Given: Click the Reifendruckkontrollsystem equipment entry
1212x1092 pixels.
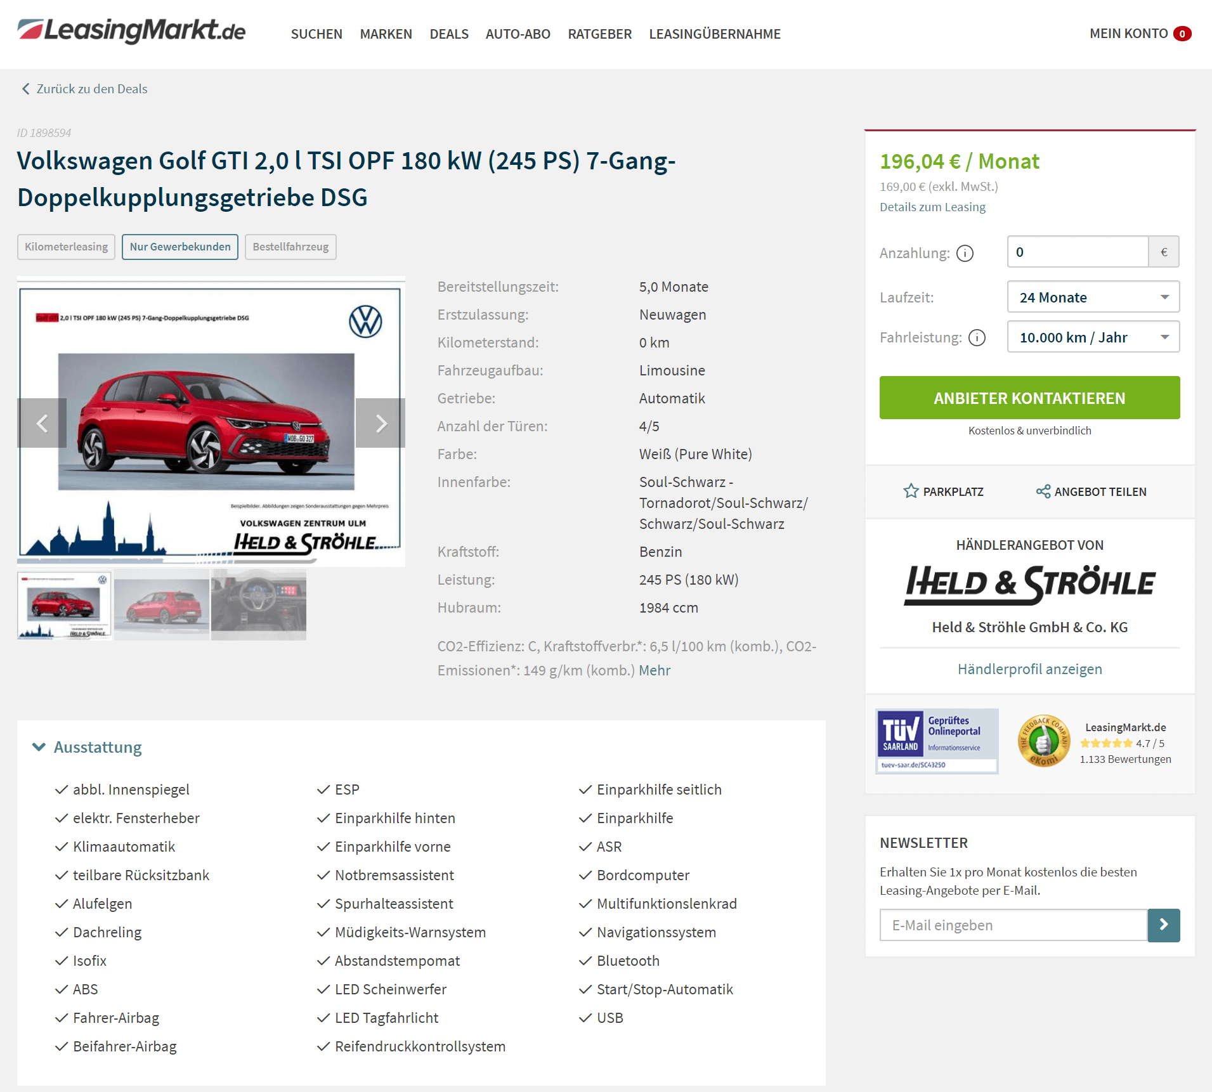Looking at the screenshot, I should coord(420,1046).
